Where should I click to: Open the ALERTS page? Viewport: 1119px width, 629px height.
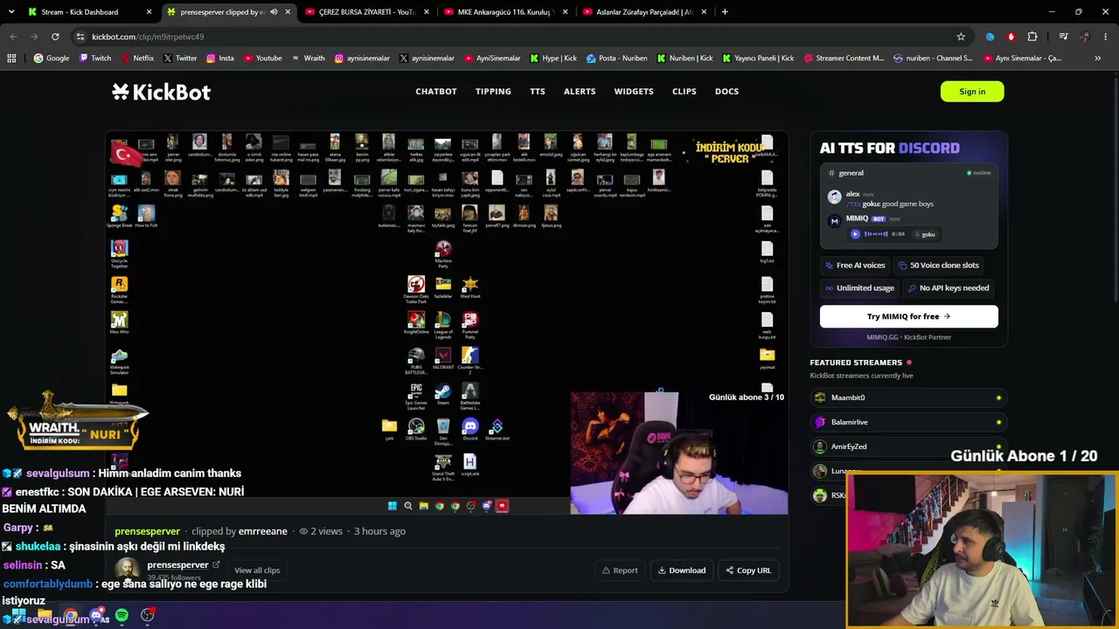(580, 92)
